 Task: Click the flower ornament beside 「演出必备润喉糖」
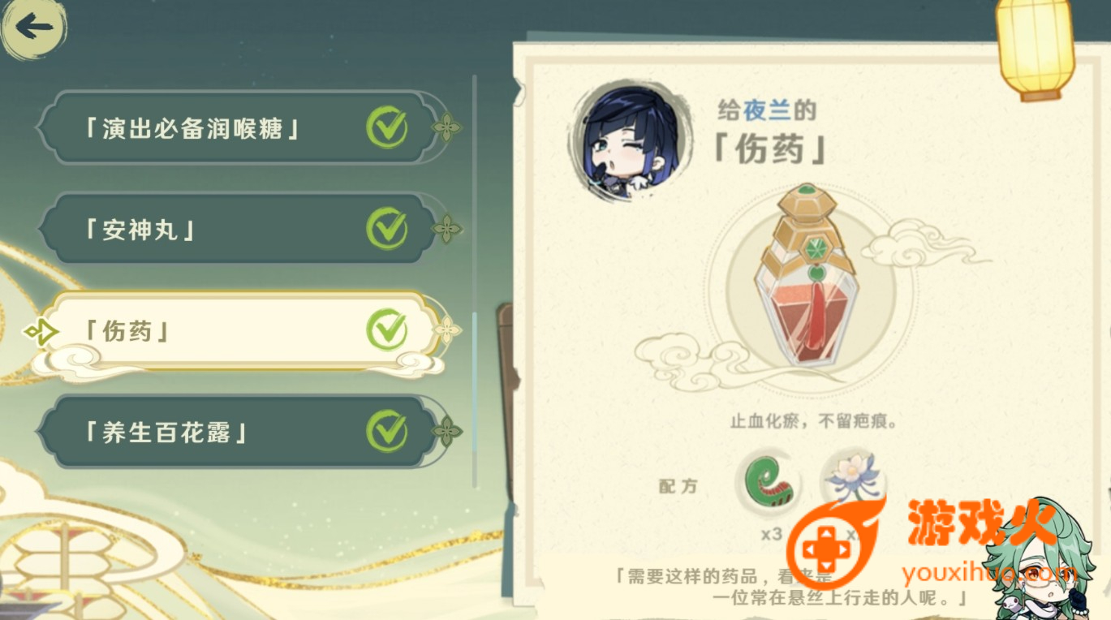[x=446, y=127]
